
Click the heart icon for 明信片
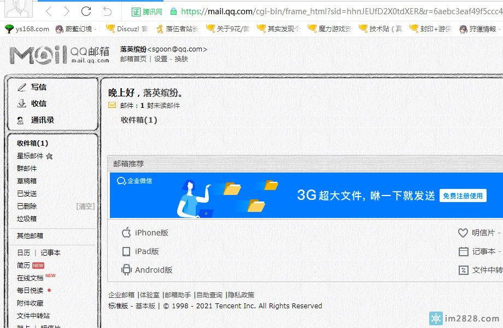point(463,233)
